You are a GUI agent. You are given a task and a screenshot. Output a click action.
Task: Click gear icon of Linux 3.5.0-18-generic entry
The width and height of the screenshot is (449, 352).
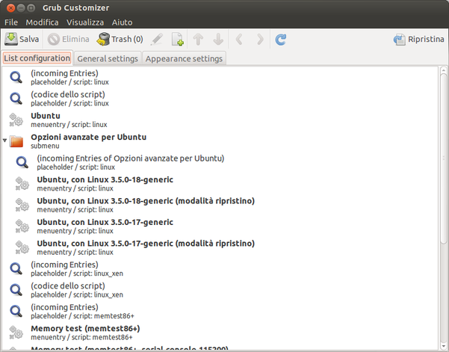[22, 184]
